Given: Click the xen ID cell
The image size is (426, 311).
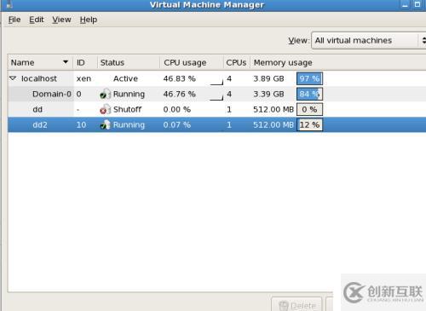Looking at the screenshot, I should point(83,78).
